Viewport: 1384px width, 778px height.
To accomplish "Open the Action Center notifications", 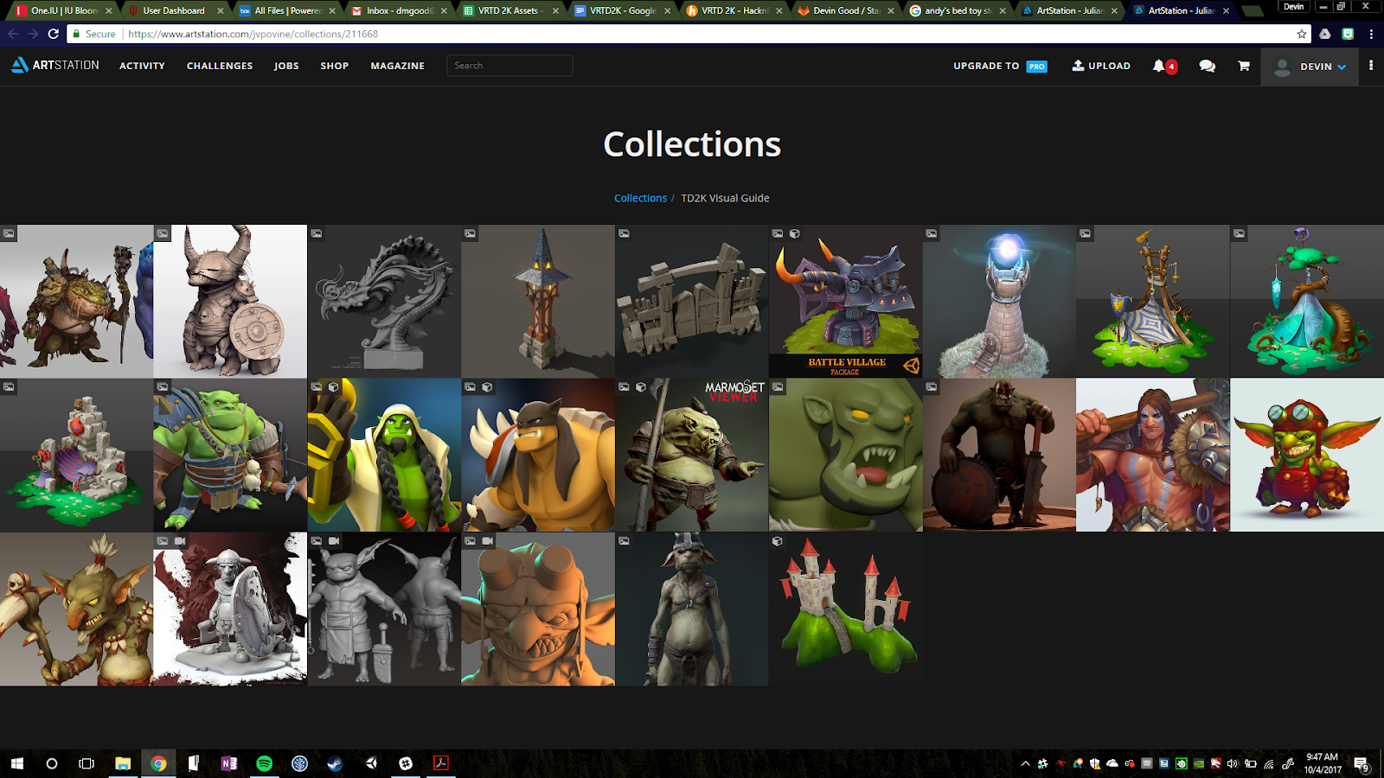I will pyautogui.click(x=1361, y=763).
